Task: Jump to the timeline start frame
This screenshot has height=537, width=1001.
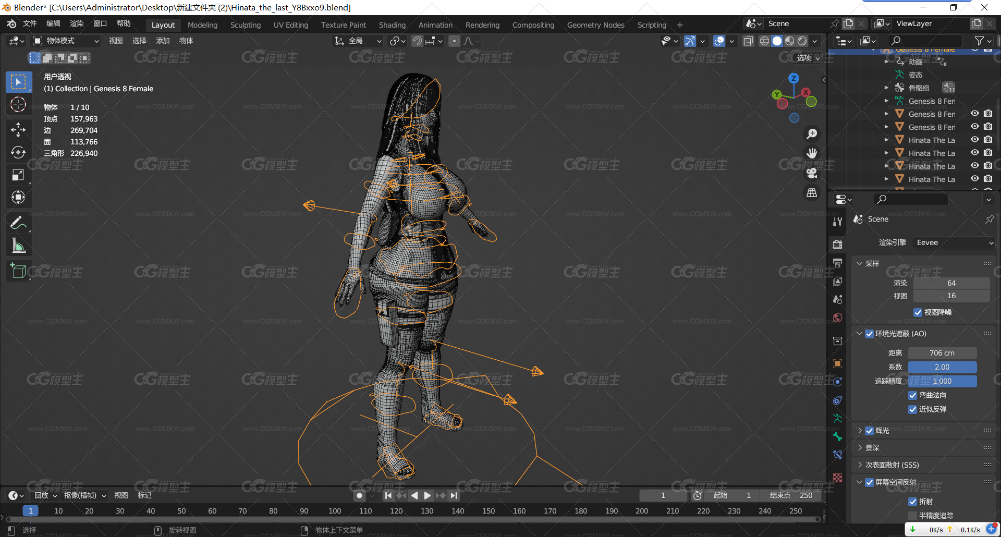Action: coord(388,496)
